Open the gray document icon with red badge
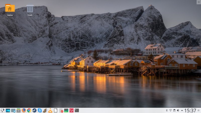The height and width of the screenshot is (113, 201). [x=61, y=110]
